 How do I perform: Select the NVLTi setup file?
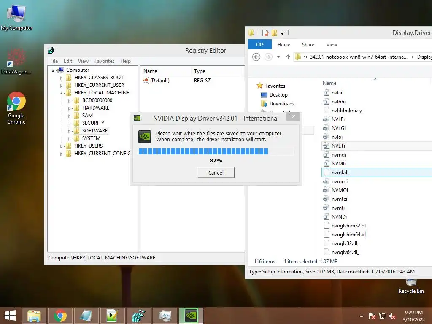[338, 146]
